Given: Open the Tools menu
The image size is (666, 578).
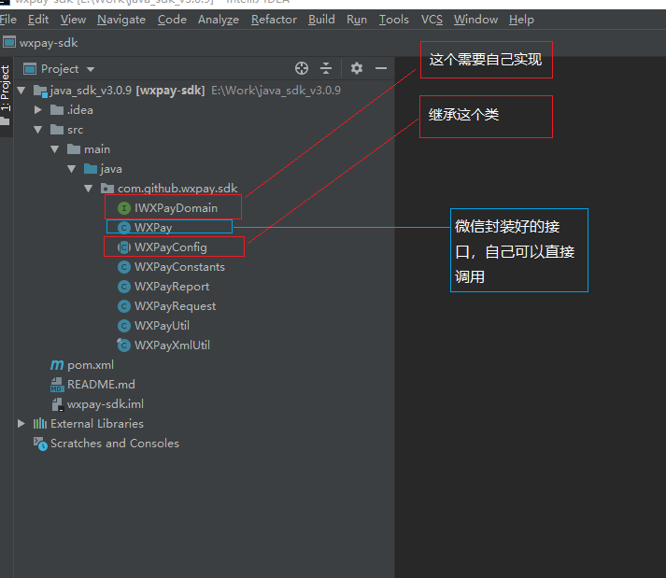Looking at the screenshot, I should tap(394, 20).
